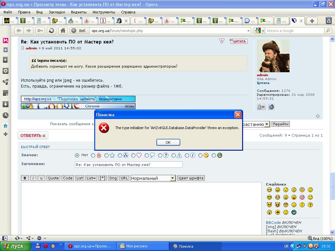335x251 pixels.
Task: Click the ОТВЕТИТЬ reply button
Action: click(33, 135)
